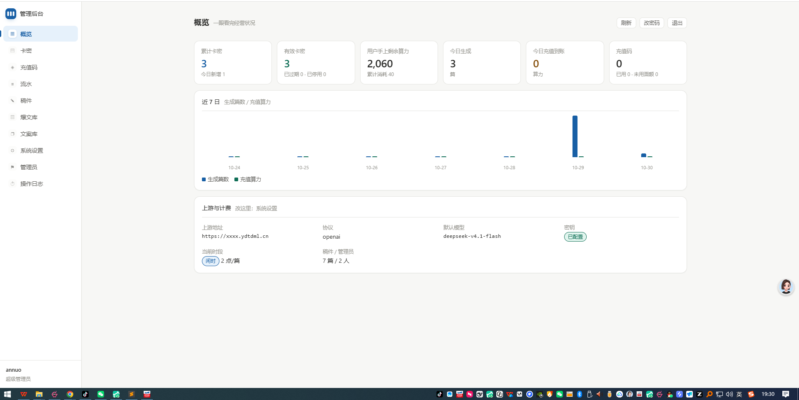Click the upstream URL https://xxxx.ydtdml.cn

235,236
